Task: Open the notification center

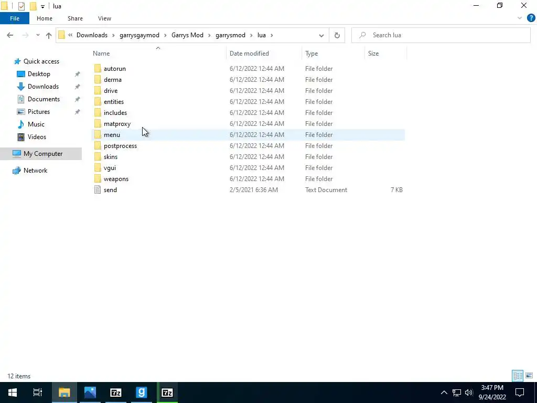Action: [x=520, y=393]
